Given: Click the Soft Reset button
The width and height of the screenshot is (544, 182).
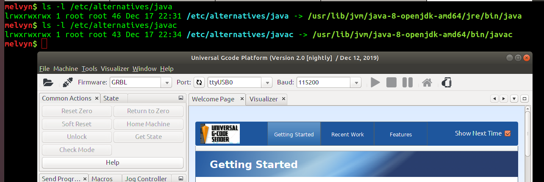Looking at the screenshot, I should (x=77, y=124).
